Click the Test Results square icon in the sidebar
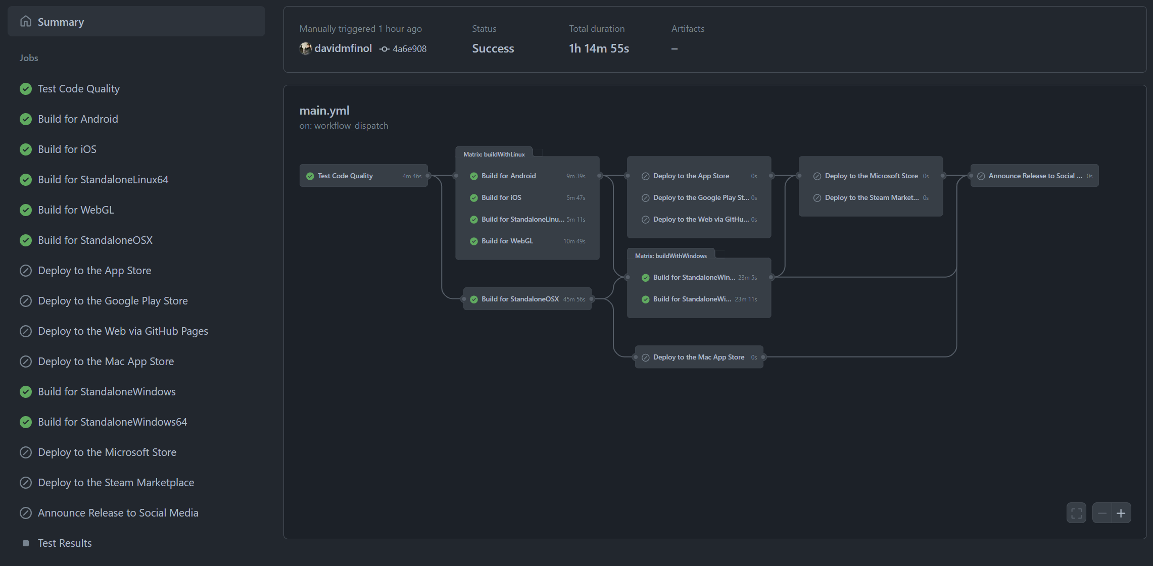This screenshot has width=1153, height=566. pyautogui.click(x=26, y=543)
